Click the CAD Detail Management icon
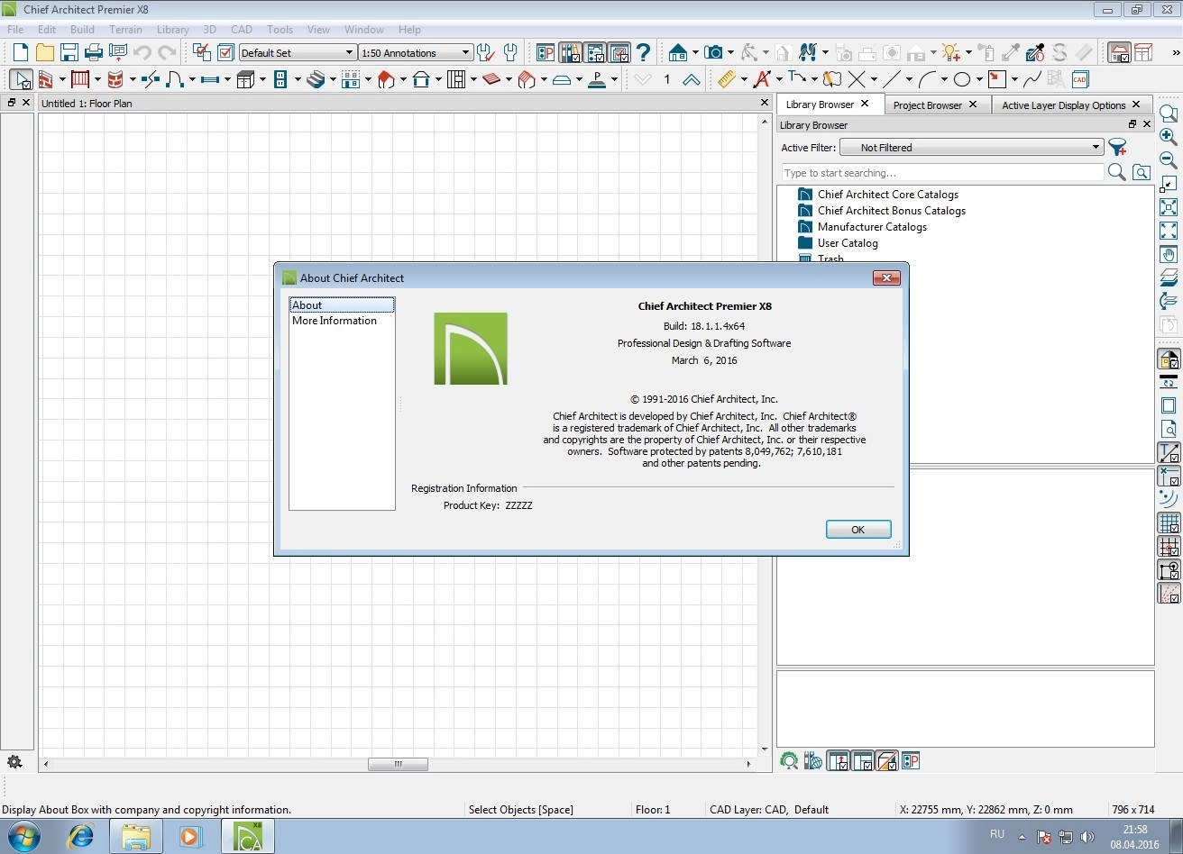Screen dimensions: 1183x854 point(1080,79)
